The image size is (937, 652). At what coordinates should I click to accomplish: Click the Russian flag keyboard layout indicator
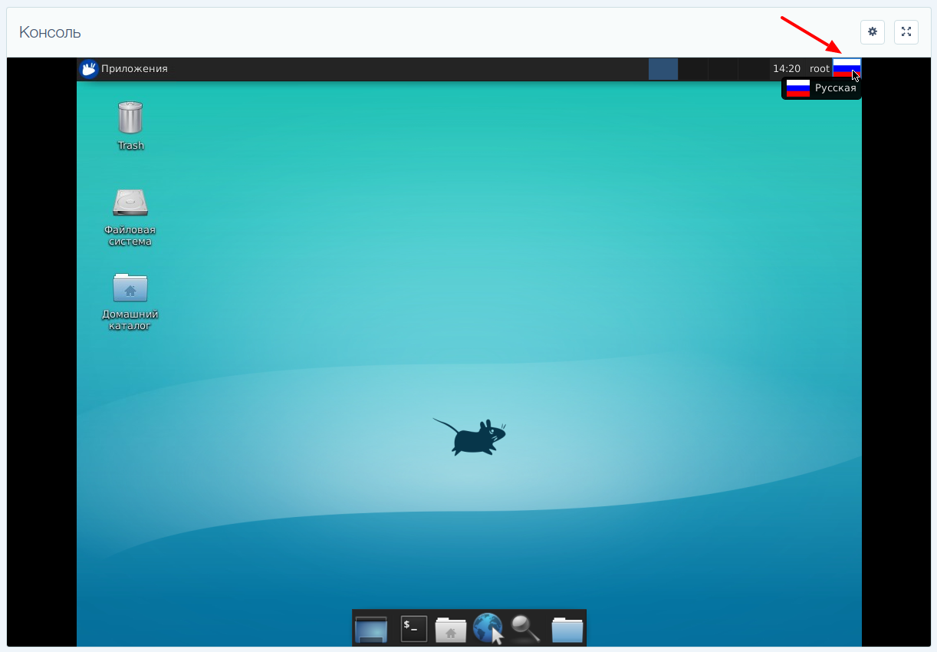tap(847, 68)
